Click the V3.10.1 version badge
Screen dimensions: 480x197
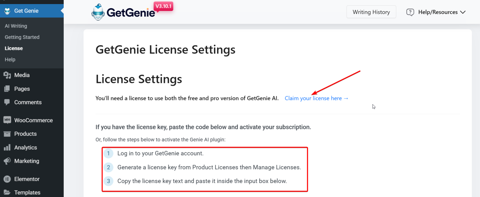pyautogui.click(x=163, y=6)
